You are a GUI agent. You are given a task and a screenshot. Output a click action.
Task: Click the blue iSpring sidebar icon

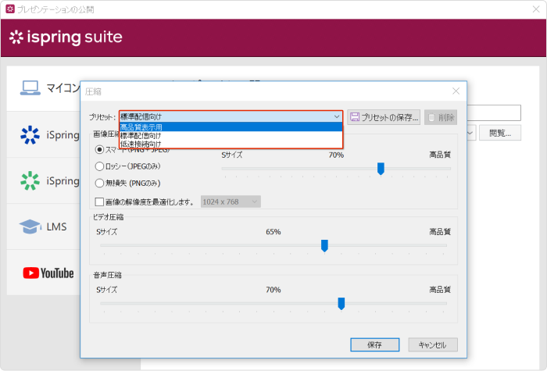tap(30, 134)
